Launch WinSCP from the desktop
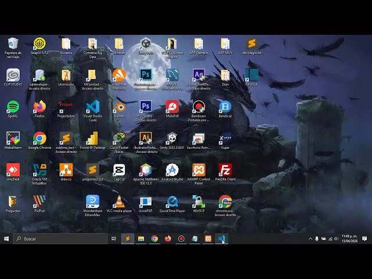This screenshot has width=372, height=279. pos(199,204)
